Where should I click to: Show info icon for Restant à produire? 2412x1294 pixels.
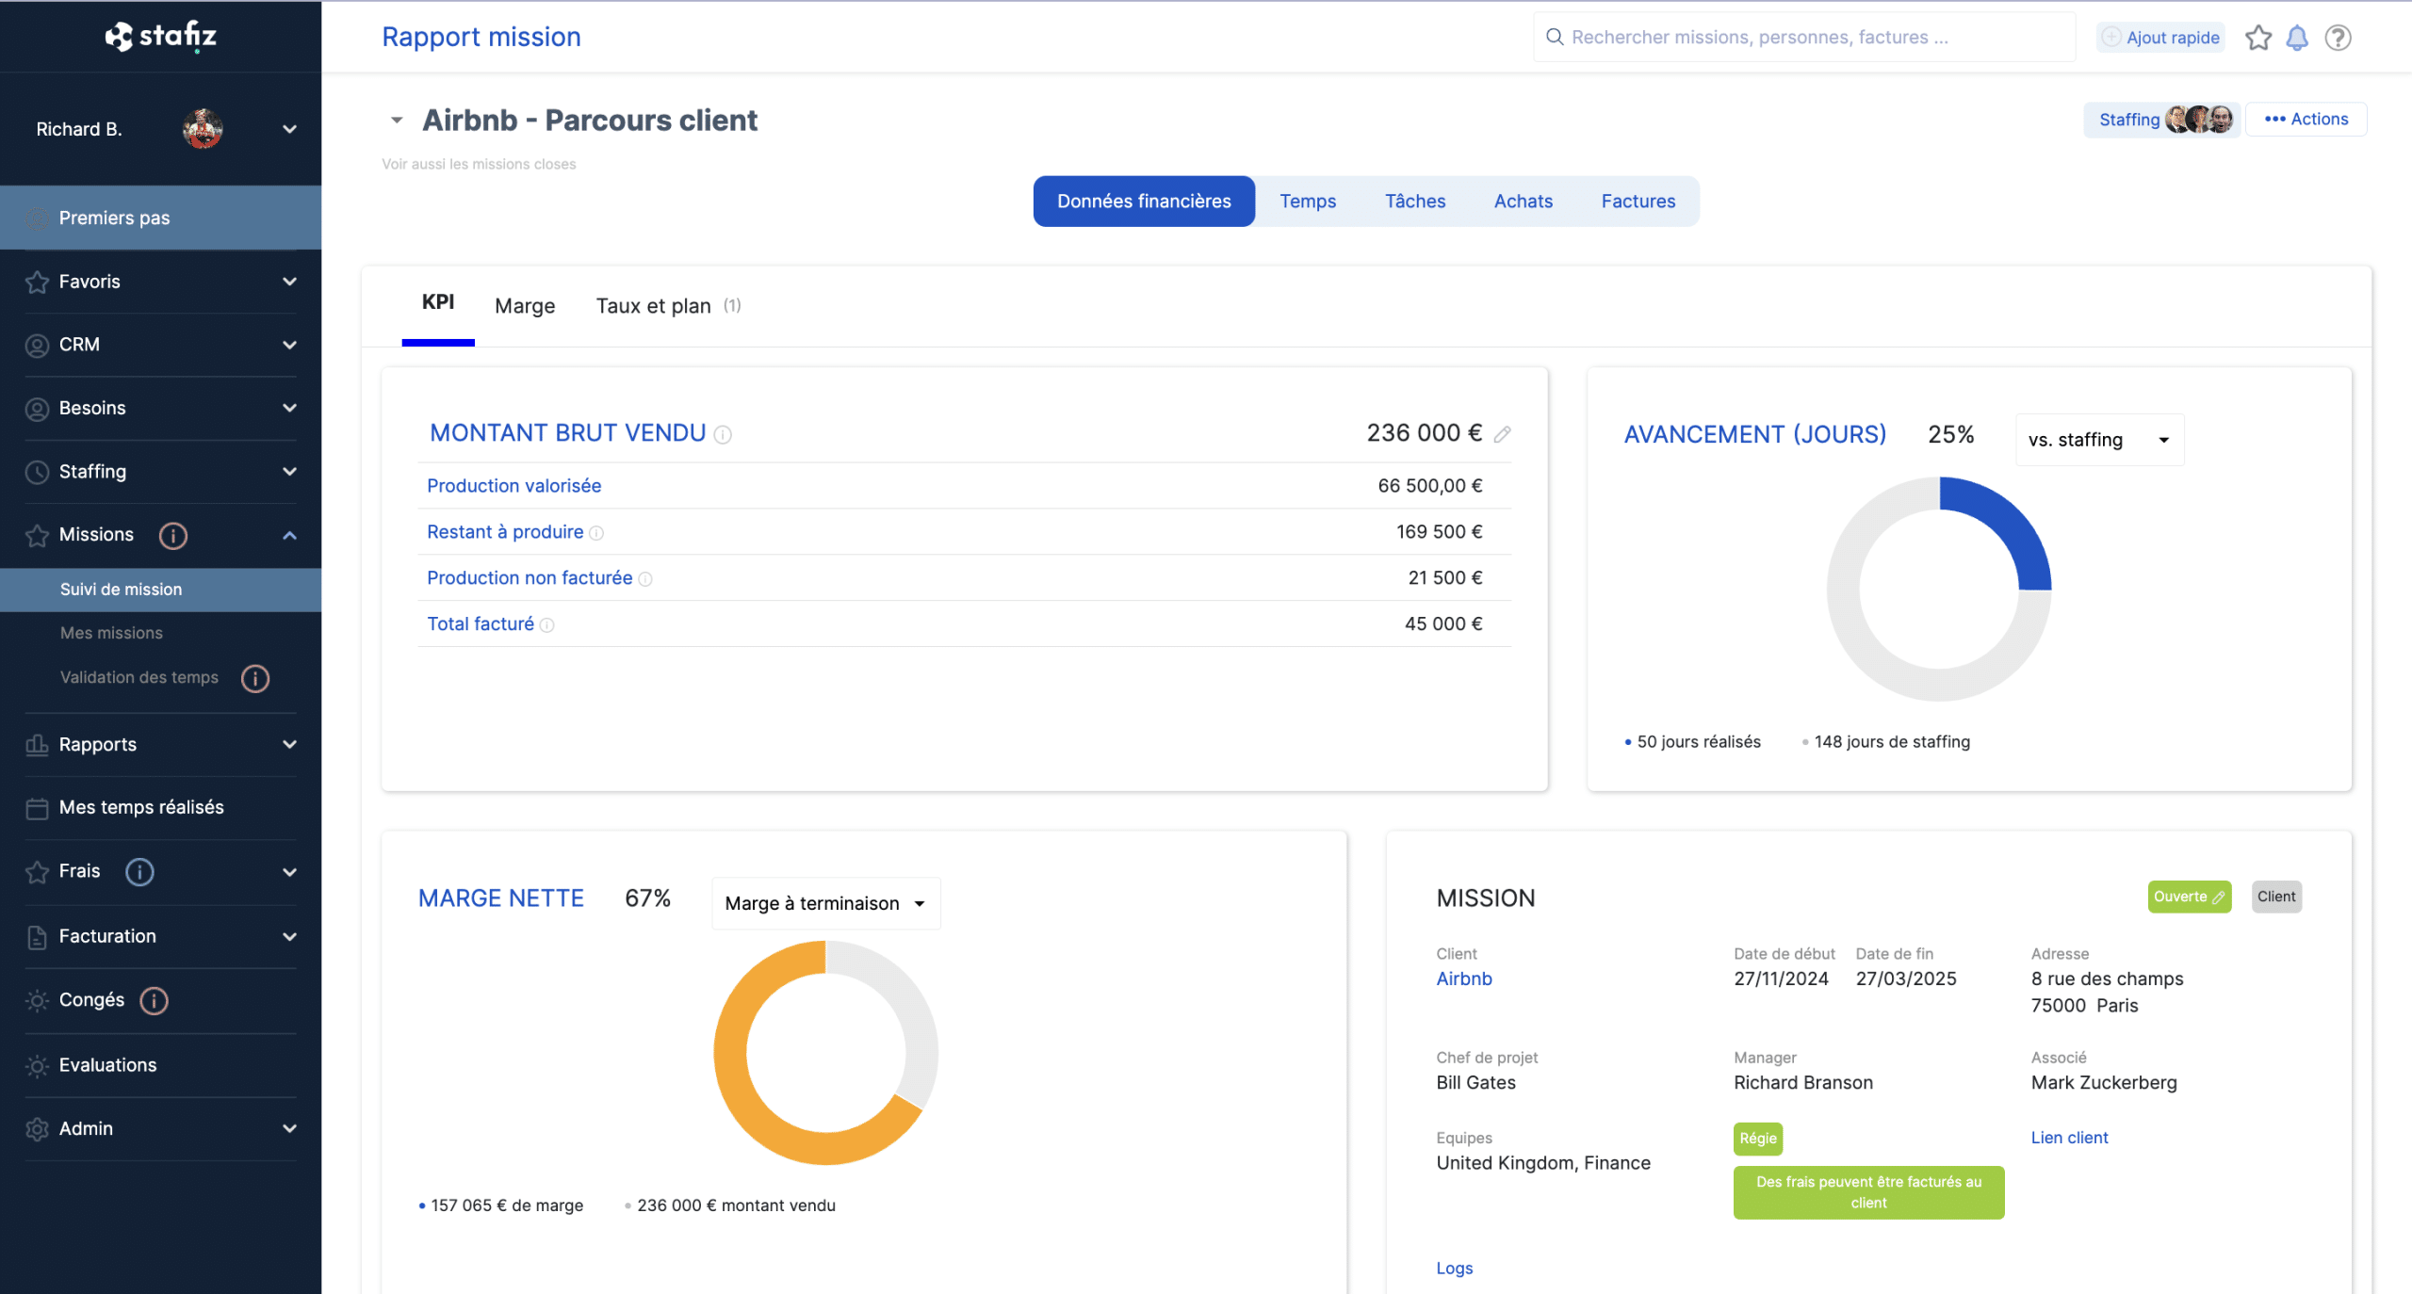[x=596, y=533]
